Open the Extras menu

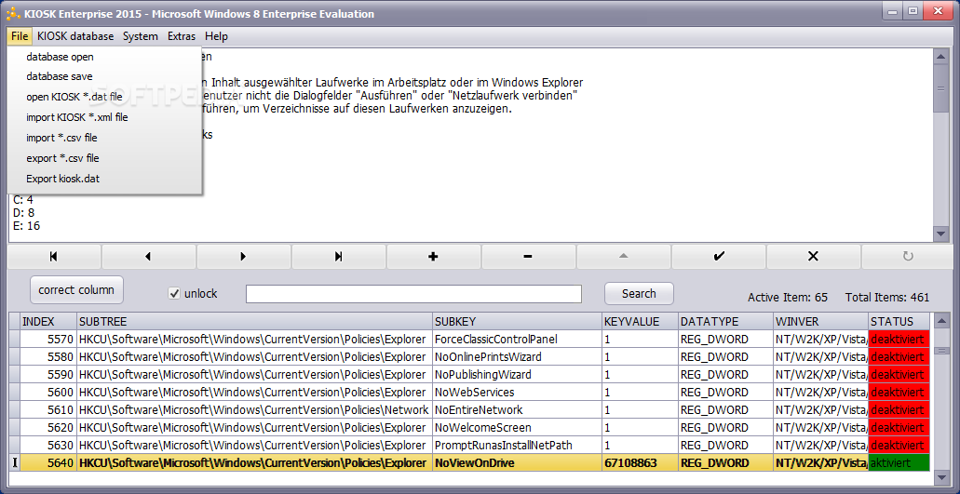point(182,36)
